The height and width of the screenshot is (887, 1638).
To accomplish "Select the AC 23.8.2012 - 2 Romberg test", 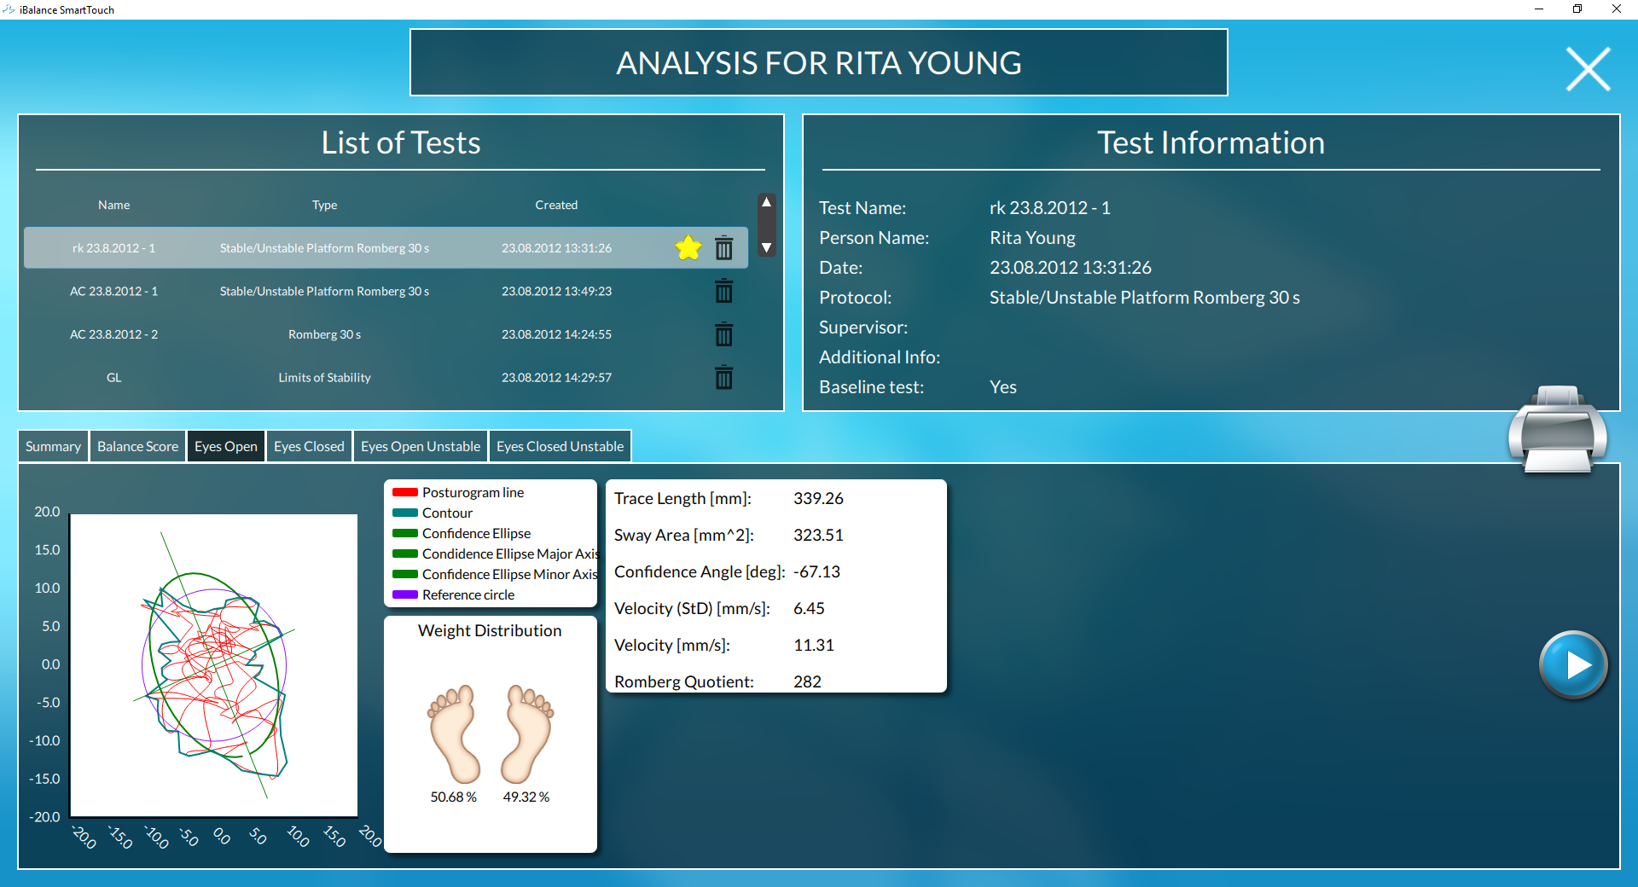I will pyautogui.click(x=386, y=334).
